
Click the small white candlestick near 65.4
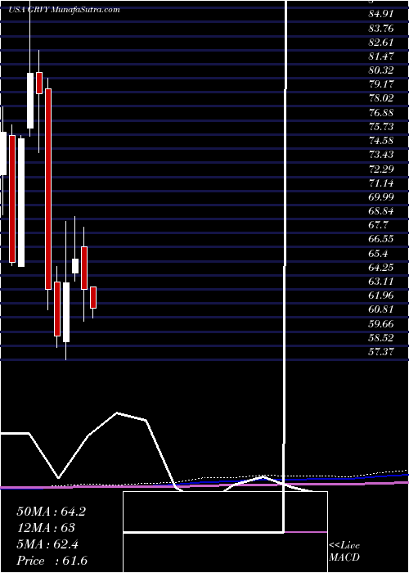click(x=75, y=266)
